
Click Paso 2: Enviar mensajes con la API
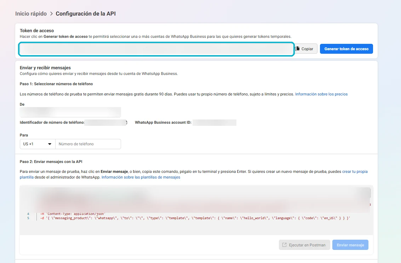pyautogui.click(x=51, y=162)
